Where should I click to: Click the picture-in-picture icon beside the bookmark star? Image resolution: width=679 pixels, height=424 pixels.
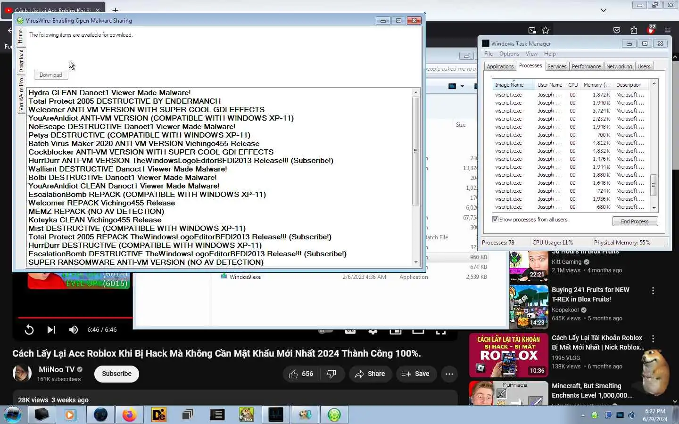tap(532, 30)
